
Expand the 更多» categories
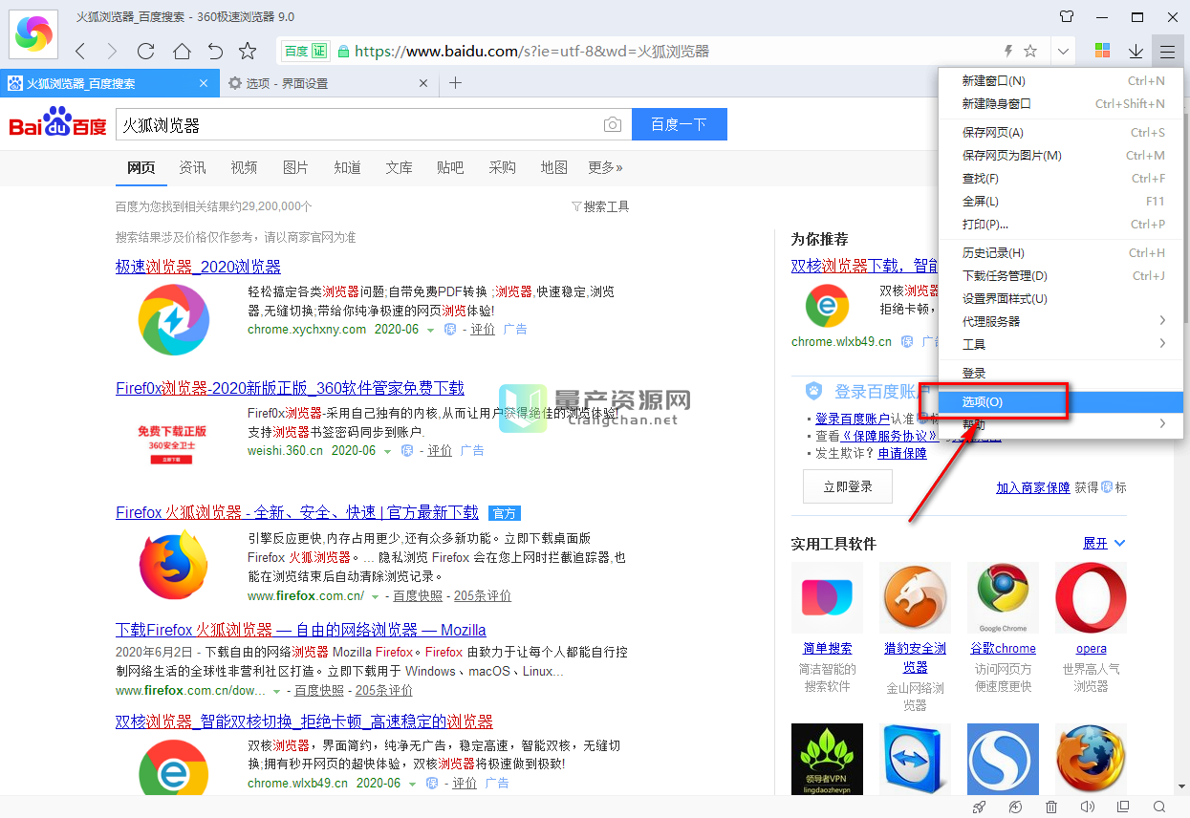605,167
